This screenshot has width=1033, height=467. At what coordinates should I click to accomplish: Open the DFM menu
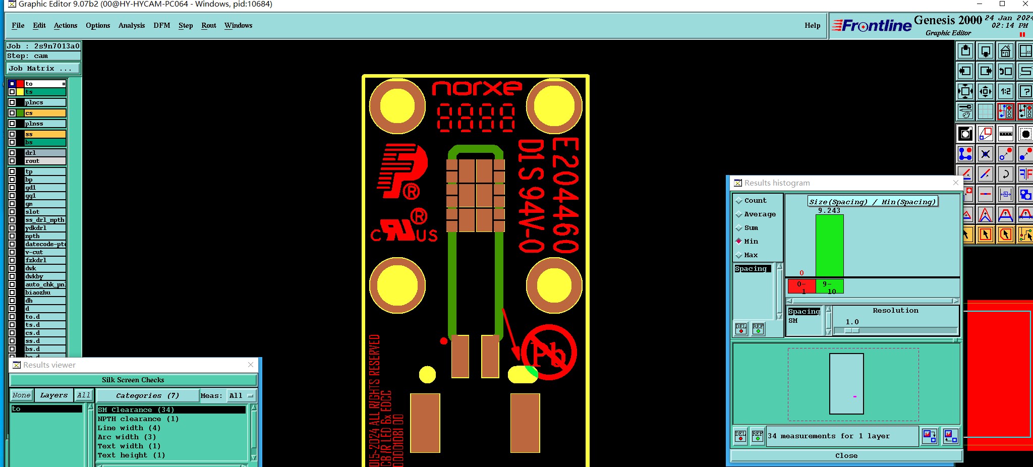[162, 26]
